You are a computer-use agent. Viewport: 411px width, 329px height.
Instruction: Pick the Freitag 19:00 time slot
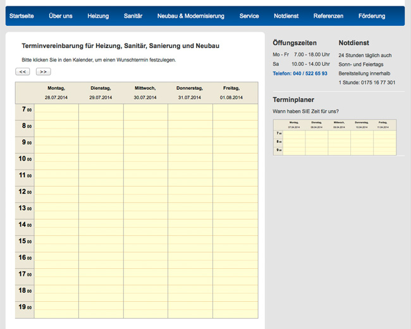(235, 307)
